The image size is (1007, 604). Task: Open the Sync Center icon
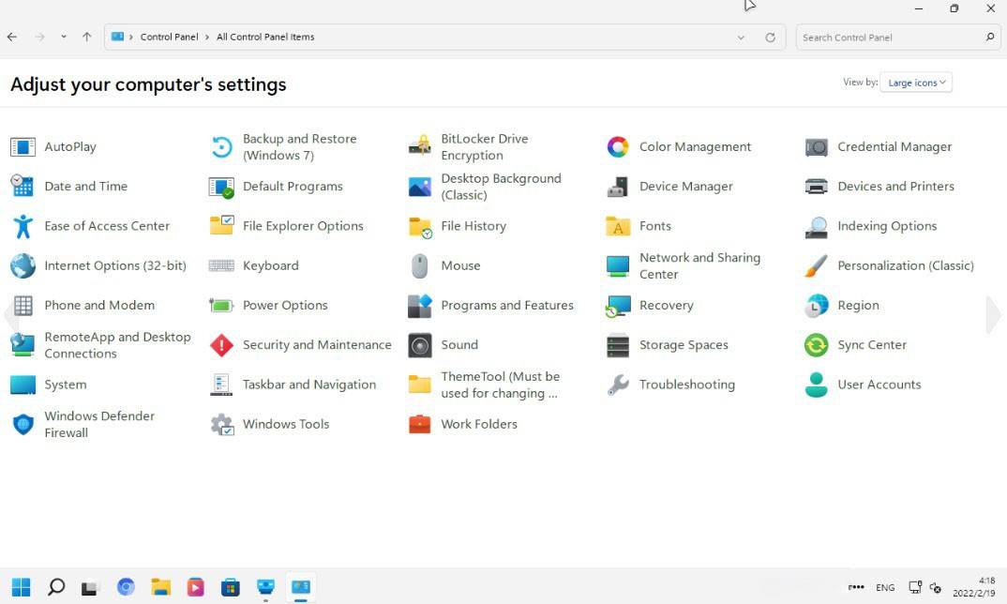(x=817, y=346)
